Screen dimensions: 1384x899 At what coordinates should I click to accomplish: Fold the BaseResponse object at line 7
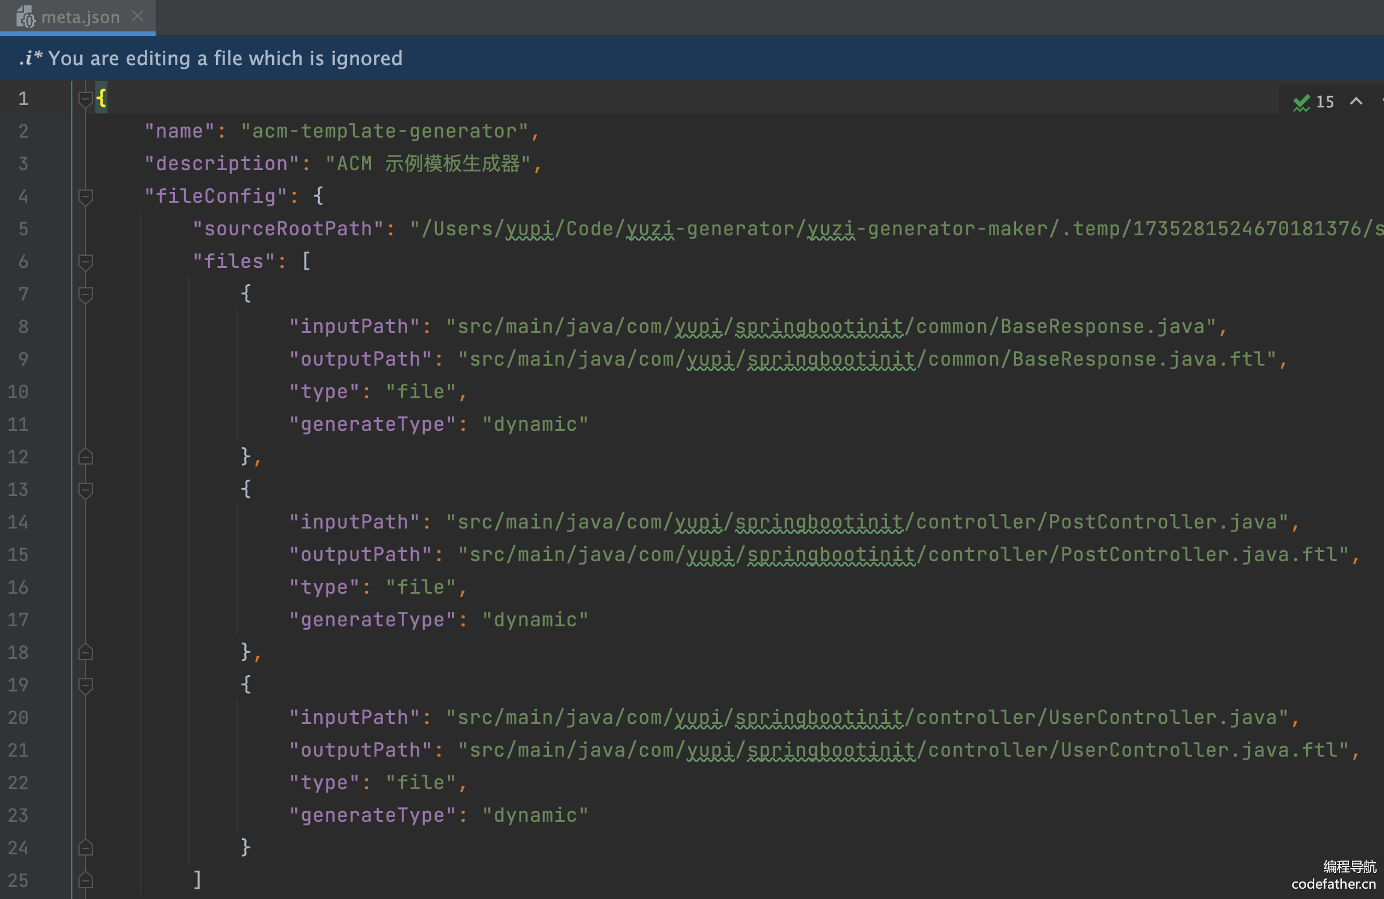click(85, 294)
